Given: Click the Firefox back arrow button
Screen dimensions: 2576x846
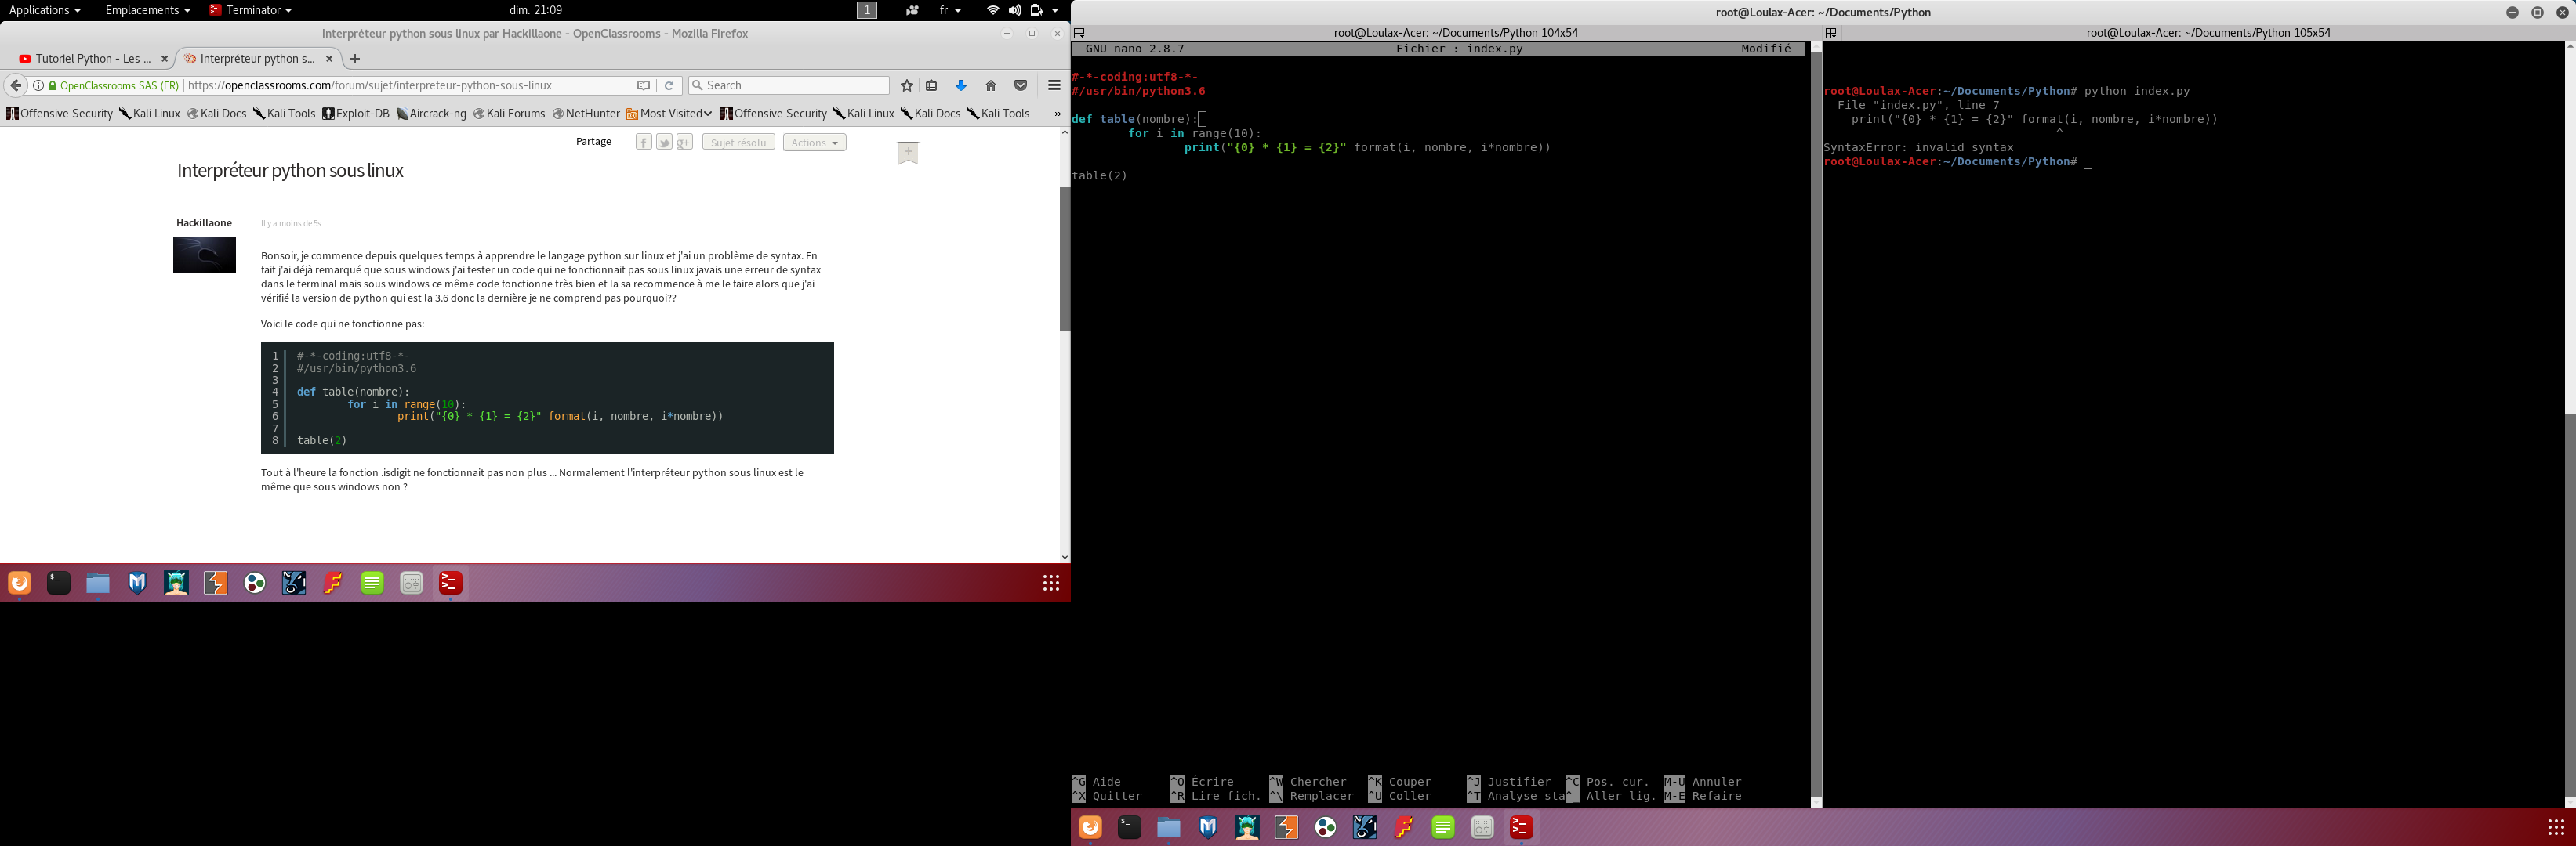Looking at the screenshot, I should 16,86.
